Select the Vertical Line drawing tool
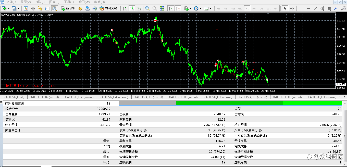 pos(301,8)
